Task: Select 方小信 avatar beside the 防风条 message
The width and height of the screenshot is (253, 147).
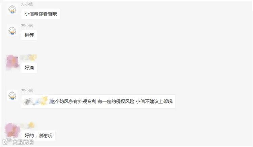Action: 12,96
